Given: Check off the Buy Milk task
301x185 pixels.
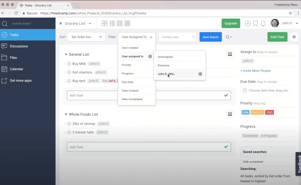Looking at the screenshot, I should pos(69,63).
